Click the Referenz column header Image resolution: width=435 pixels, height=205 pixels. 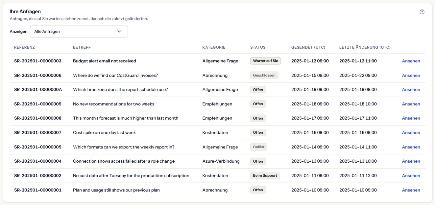(24, 47)
